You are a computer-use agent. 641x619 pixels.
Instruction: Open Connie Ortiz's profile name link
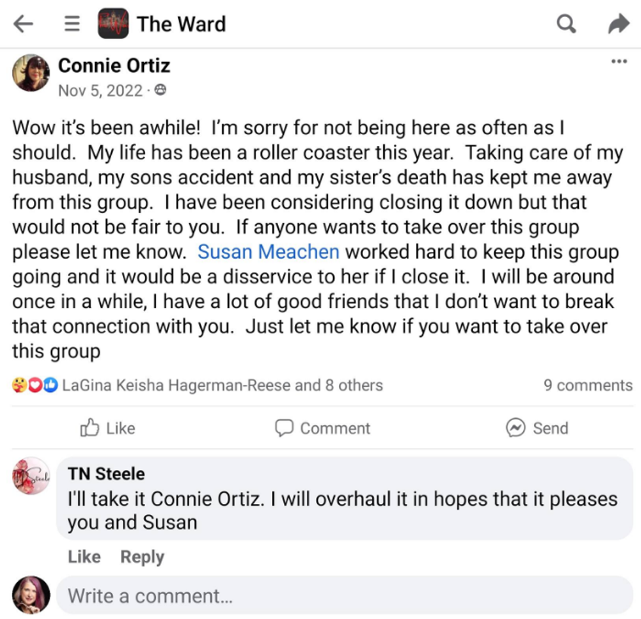click(114, 65)
